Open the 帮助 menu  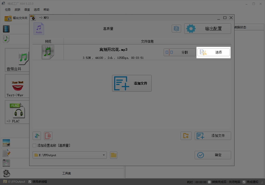coord(46,10)
